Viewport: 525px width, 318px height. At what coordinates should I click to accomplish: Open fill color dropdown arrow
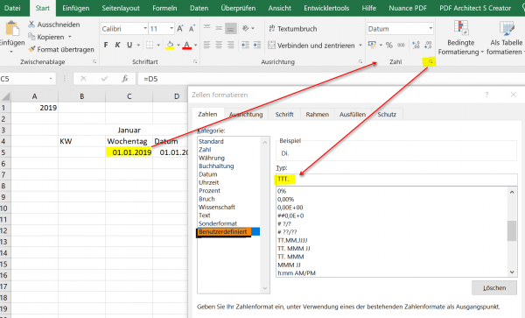click(178, 45)
